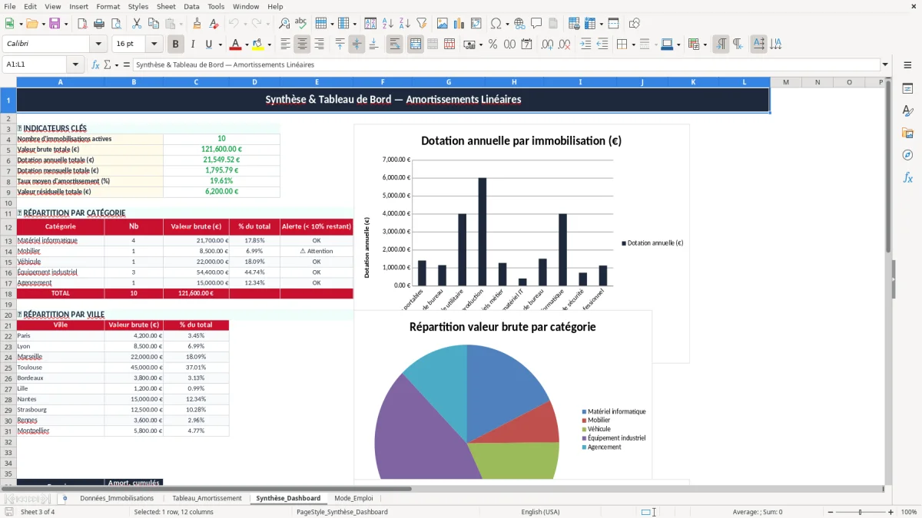This screenshot has width=922, height=518.
Task: Run the spelling check
Action: click(x=301, y=24)
